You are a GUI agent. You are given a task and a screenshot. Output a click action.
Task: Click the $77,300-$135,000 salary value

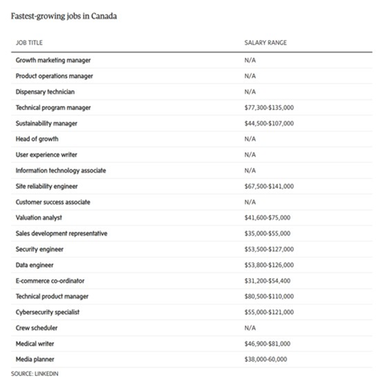[x=269, y=108]
